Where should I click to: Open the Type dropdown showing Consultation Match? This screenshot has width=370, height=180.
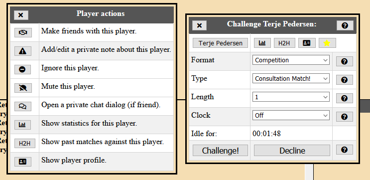291,78
